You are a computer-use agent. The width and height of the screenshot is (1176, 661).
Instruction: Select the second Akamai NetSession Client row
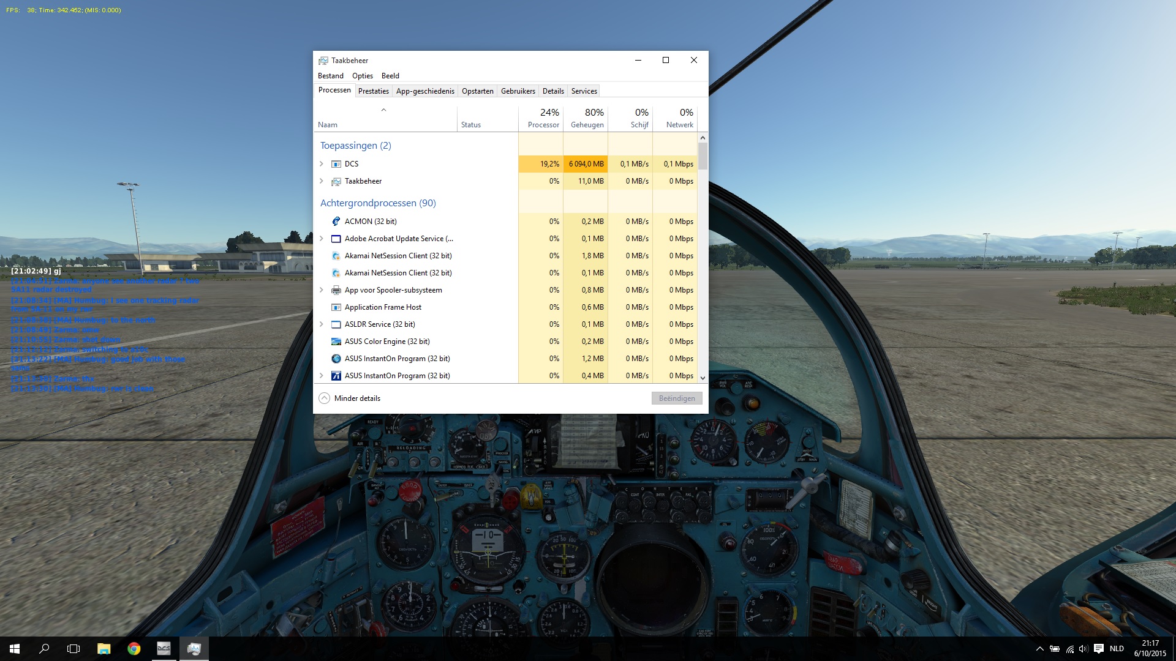(505, 273)
